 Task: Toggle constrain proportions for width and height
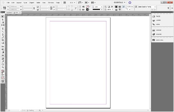coord(34,8)
